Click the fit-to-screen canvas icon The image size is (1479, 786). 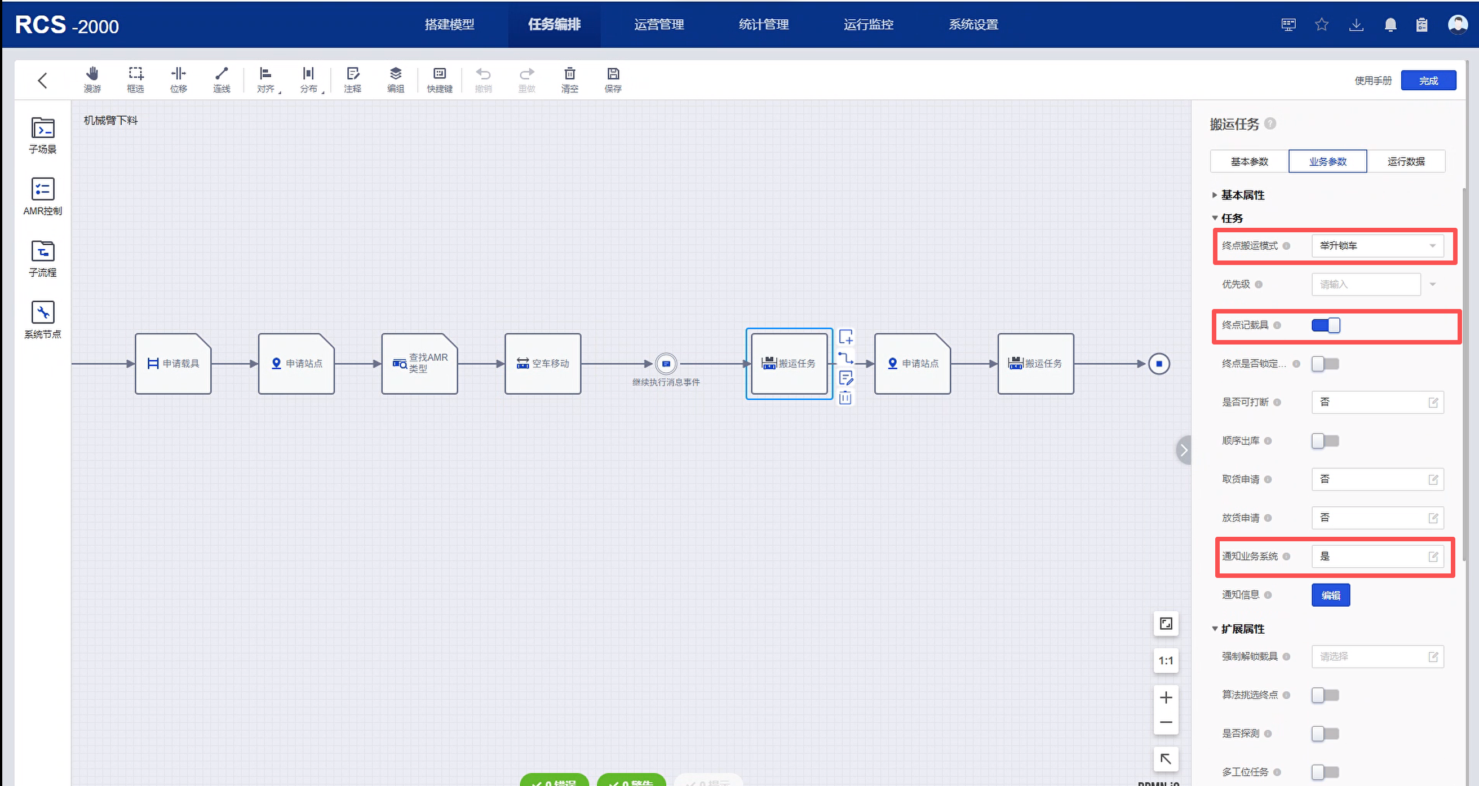pos(1166,624)
